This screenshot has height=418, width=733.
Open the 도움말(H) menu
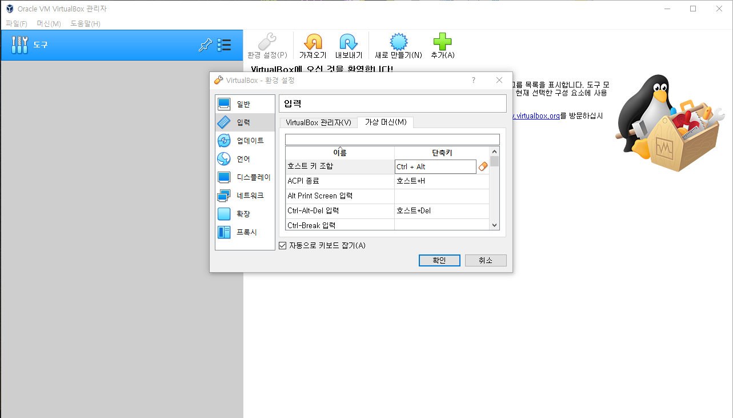[85, 23]
